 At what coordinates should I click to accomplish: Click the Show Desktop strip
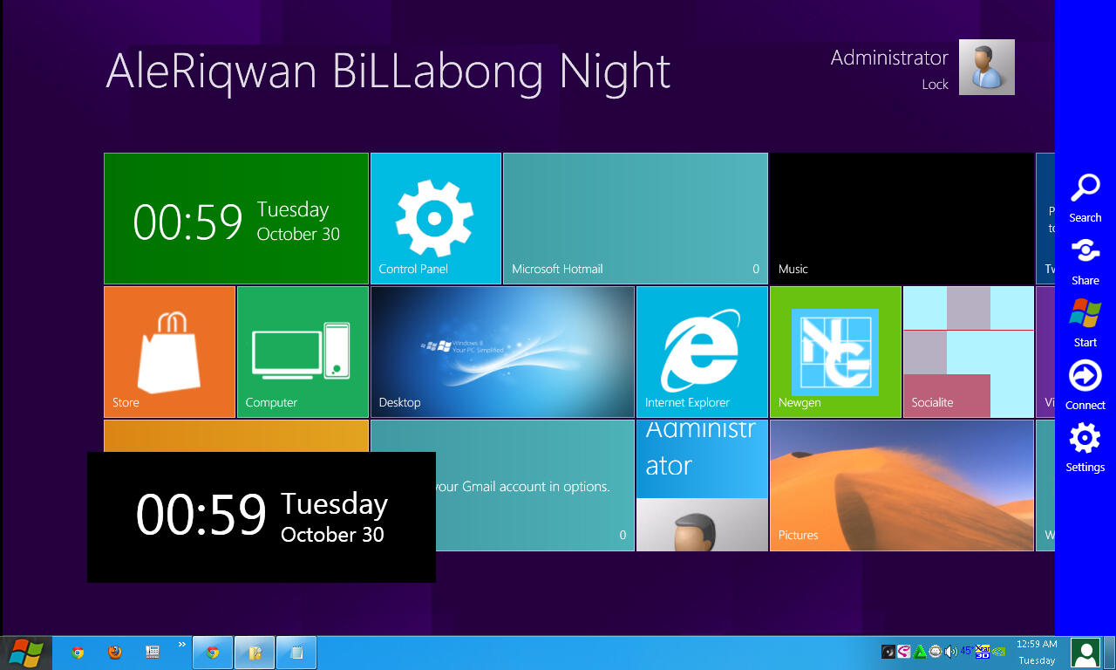coord(1109,653)
